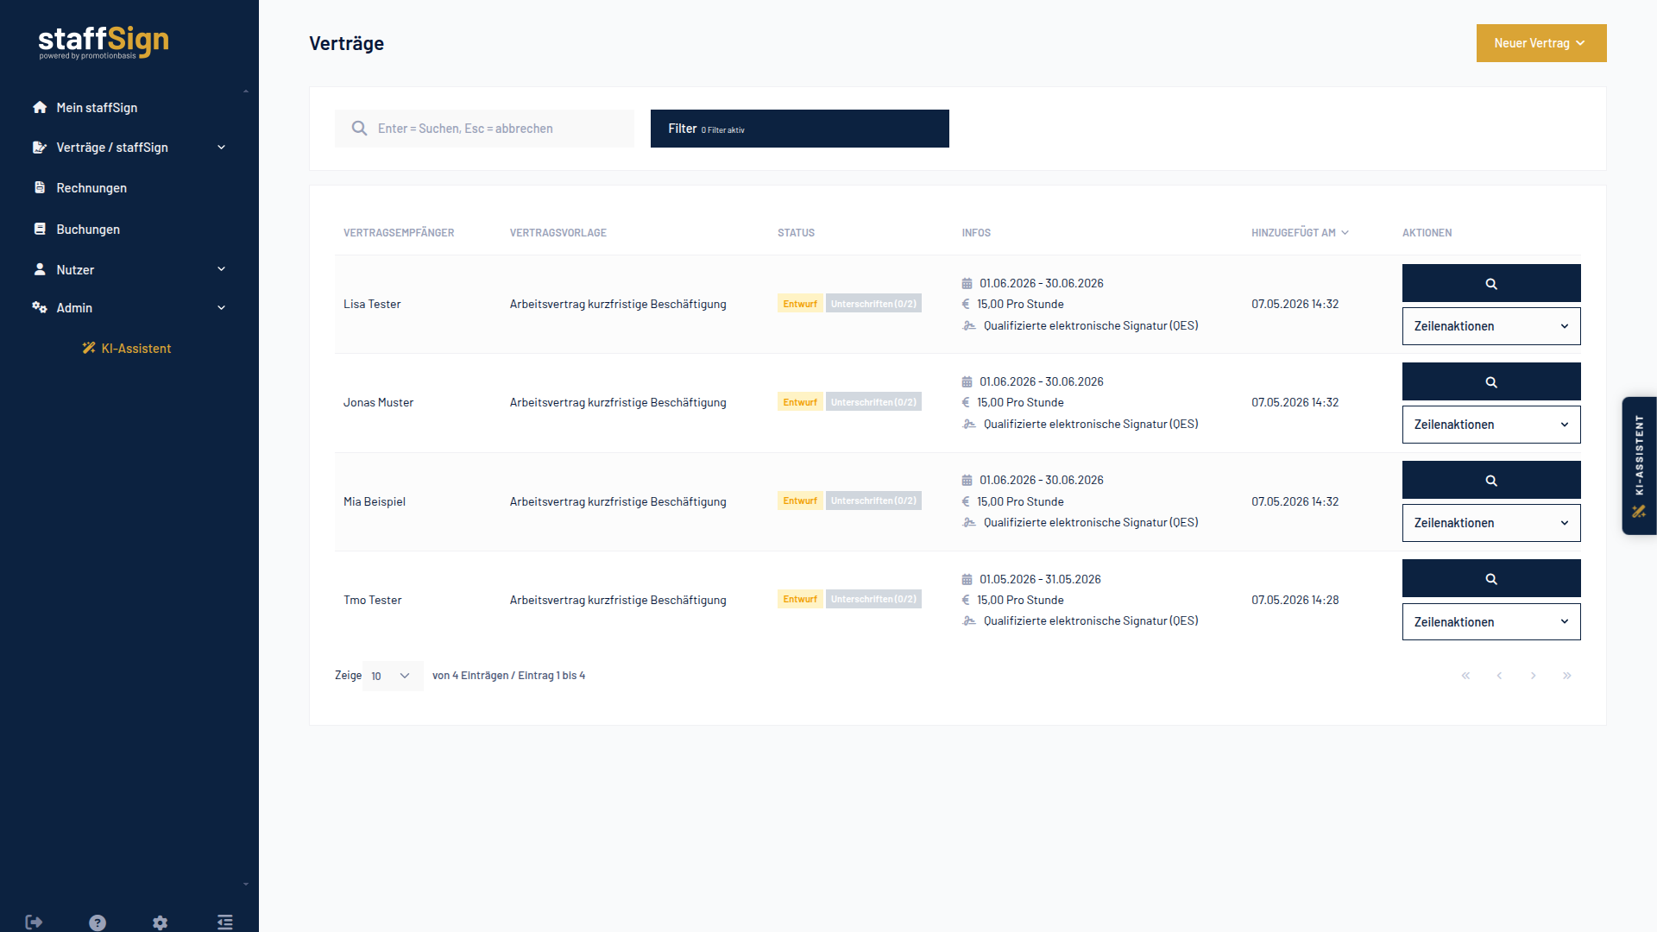Click Unterschriften (0/2) badge for Jonas Muster
The height and width of the screenshot is (932, 1657).
coord(873,402)
